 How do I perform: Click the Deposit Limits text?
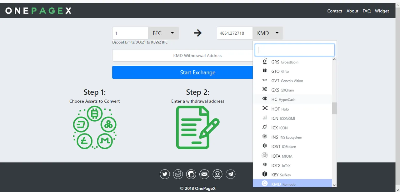point(140,42)
